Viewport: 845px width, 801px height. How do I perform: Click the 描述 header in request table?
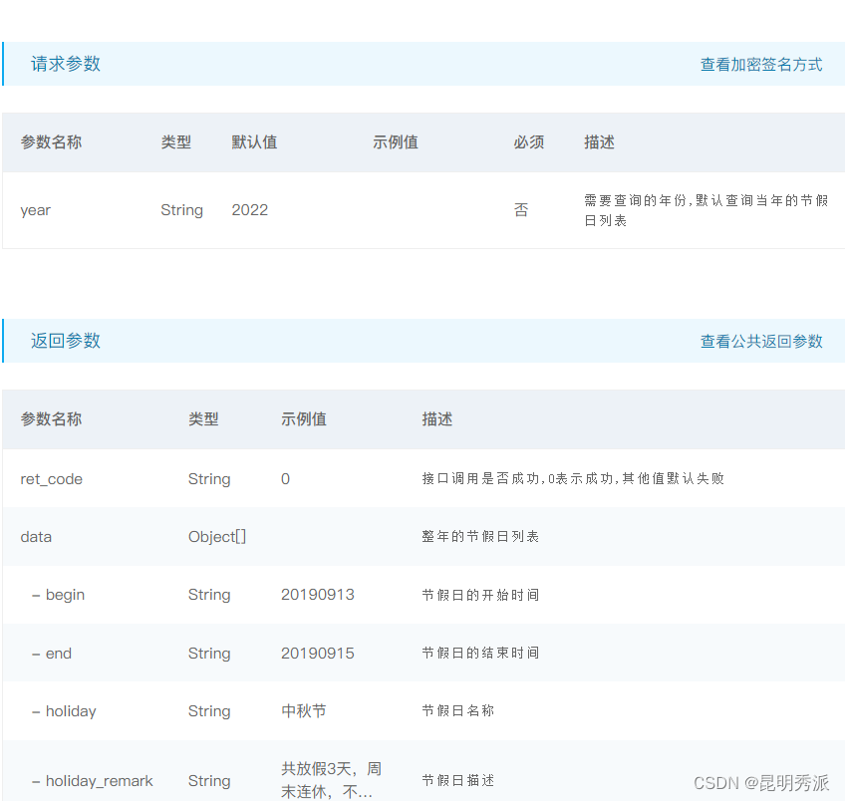pyautogui.click(x=599, y=142)
